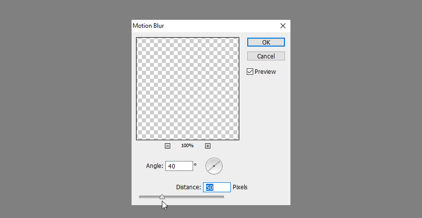Zoom out the preview with minus icon
The image size is (422, 218).
(x=167, y=146)
